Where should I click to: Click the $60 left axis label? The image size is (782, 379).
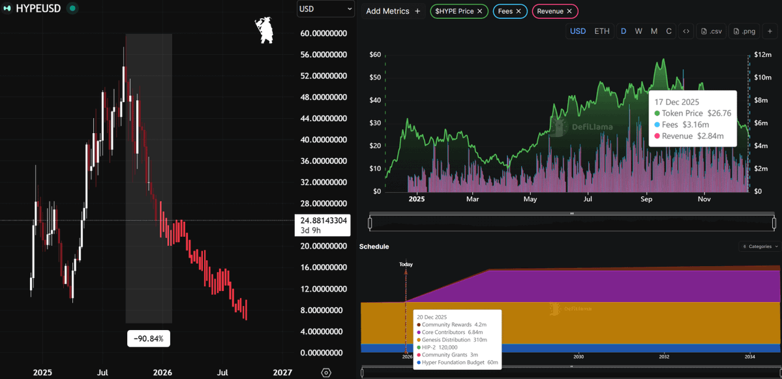(x=374, y=54)
